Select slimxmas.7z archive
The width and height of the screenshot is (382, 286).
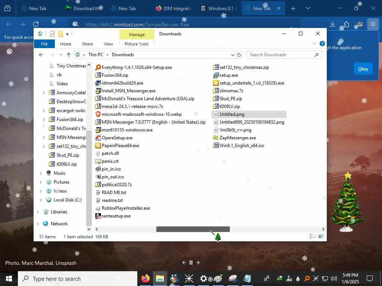(x=228, y=91)
